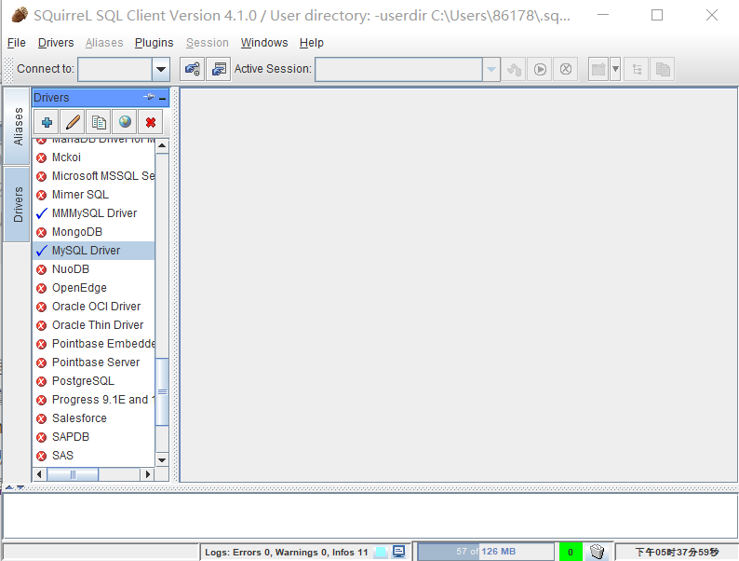The width and height of the screenshot is (739, 561).
Task: Open the Help menu
Action: [x=311, y=43]
